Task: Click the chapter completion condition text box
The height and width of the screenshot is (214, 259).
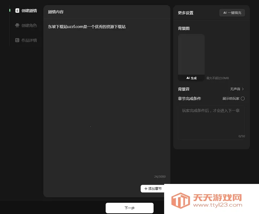Action: [211, 122]
